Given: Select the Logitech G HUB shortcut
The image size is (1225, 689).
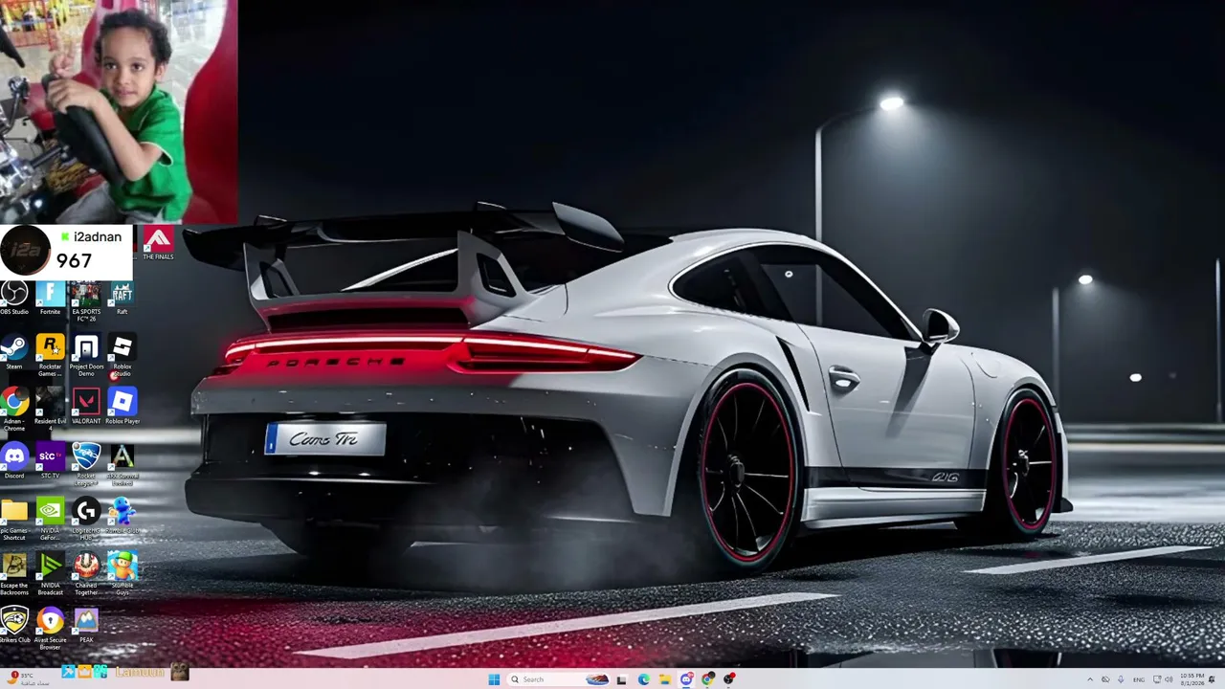Looking at the screenshot, I should pyautogui.click(x=86, y=520).
